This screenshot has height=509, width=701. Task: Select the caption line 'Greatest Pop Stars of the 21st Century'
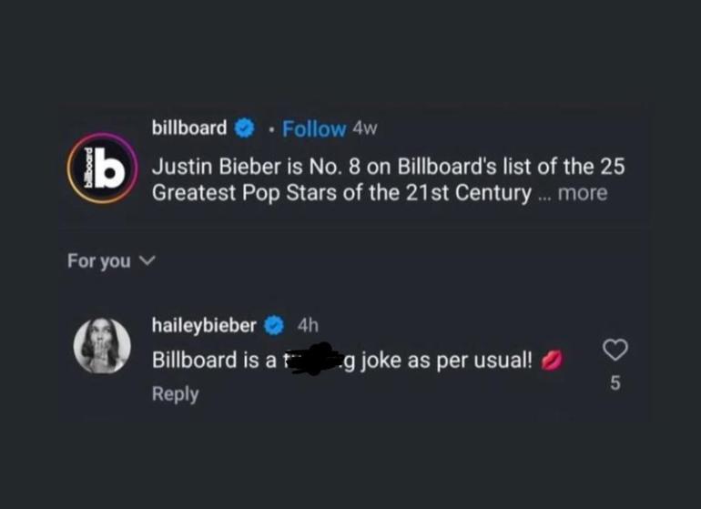click(340, 193)
